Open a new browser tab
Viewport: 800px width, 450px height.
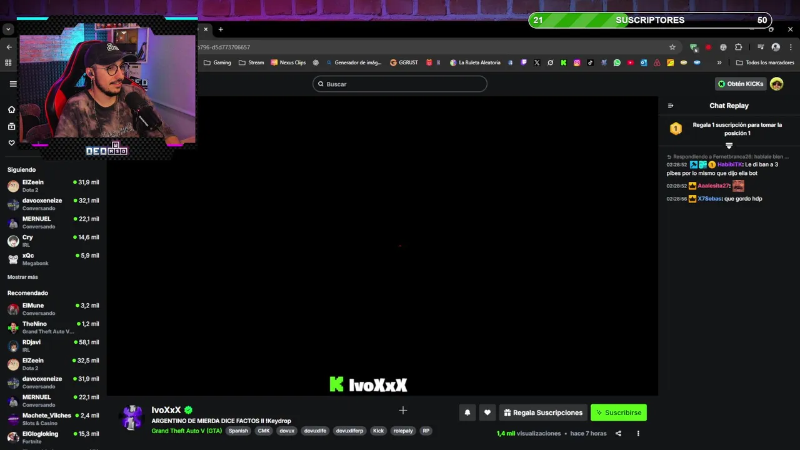(x=221, y=29)
